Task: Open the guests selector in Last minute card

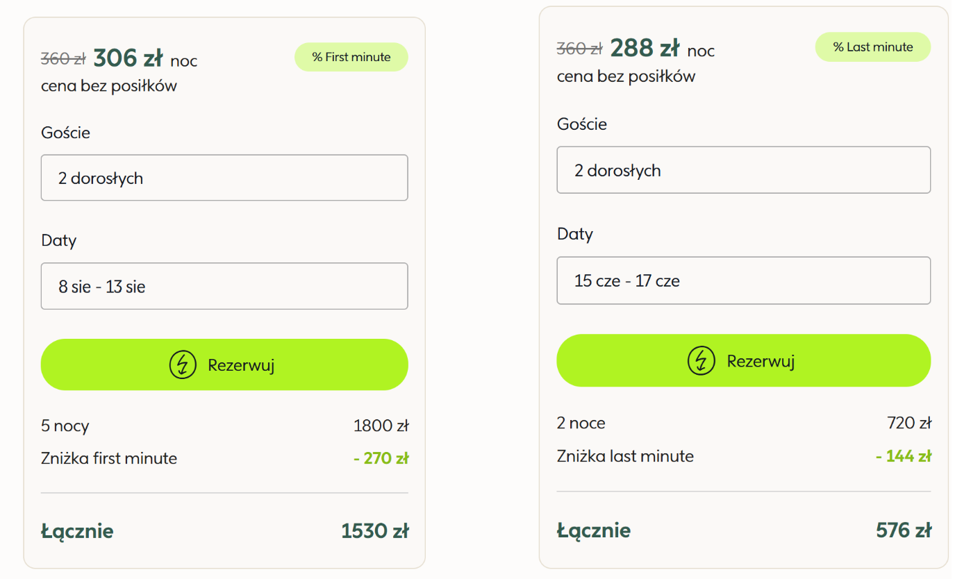Action: pos(743,170)
